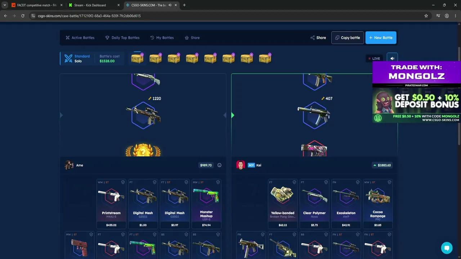
Task: Visit the Store page
Action: click(x=192, y=38)
